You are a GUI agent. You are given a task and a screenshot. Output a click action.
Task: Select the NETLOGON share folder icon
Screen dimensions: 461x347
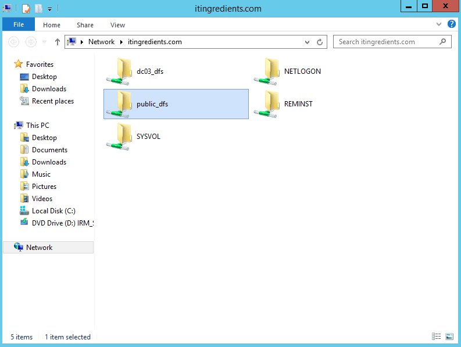[x=268, y=71]
